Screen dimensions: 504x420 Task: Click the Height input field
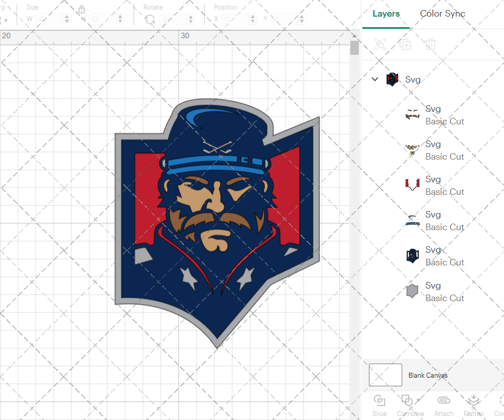point(103,19)
